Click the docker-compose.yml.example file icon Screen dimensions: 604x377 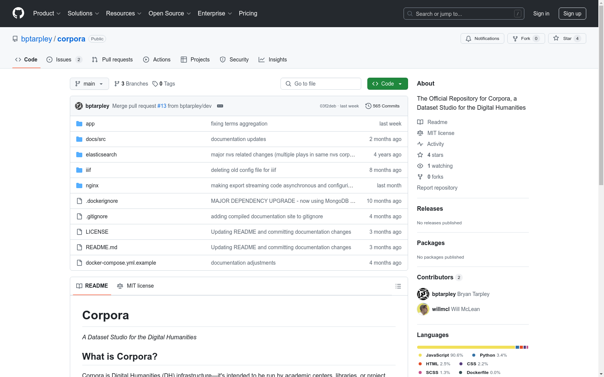click(79, 263)
